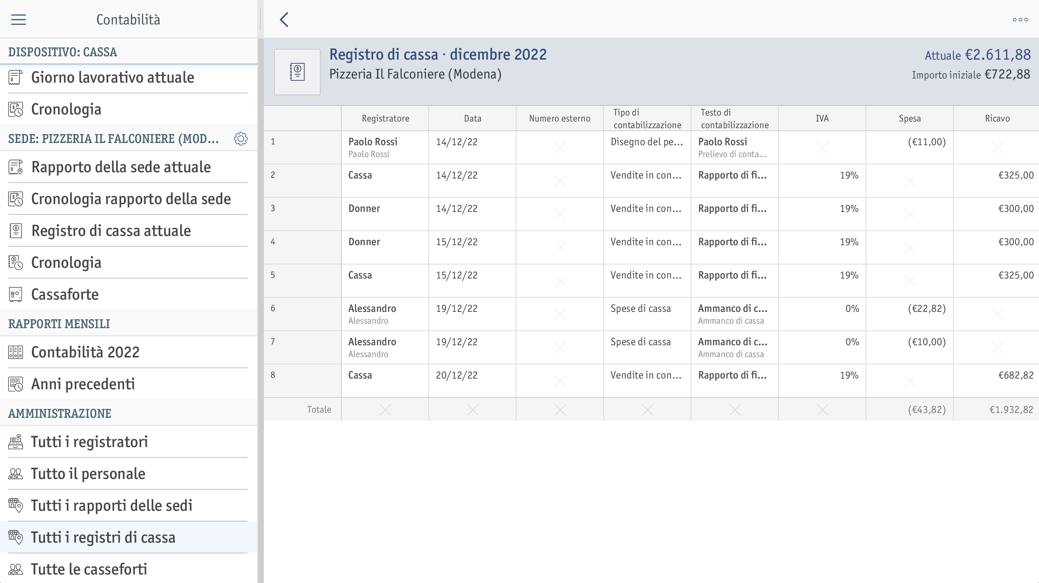The image size is (1039, 583).
Task: Click the (€11,00) expense in row 1
Action: (x=926, y=142)
